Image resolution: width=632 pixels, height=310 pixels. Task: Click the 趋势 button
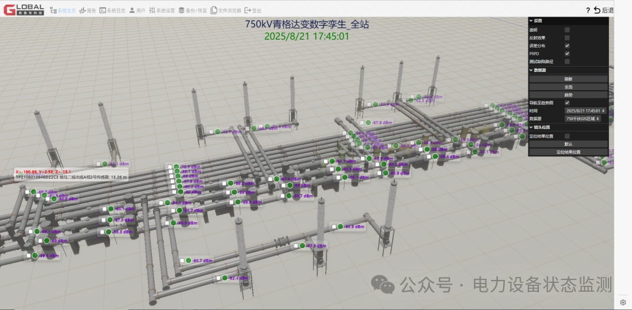568,95
